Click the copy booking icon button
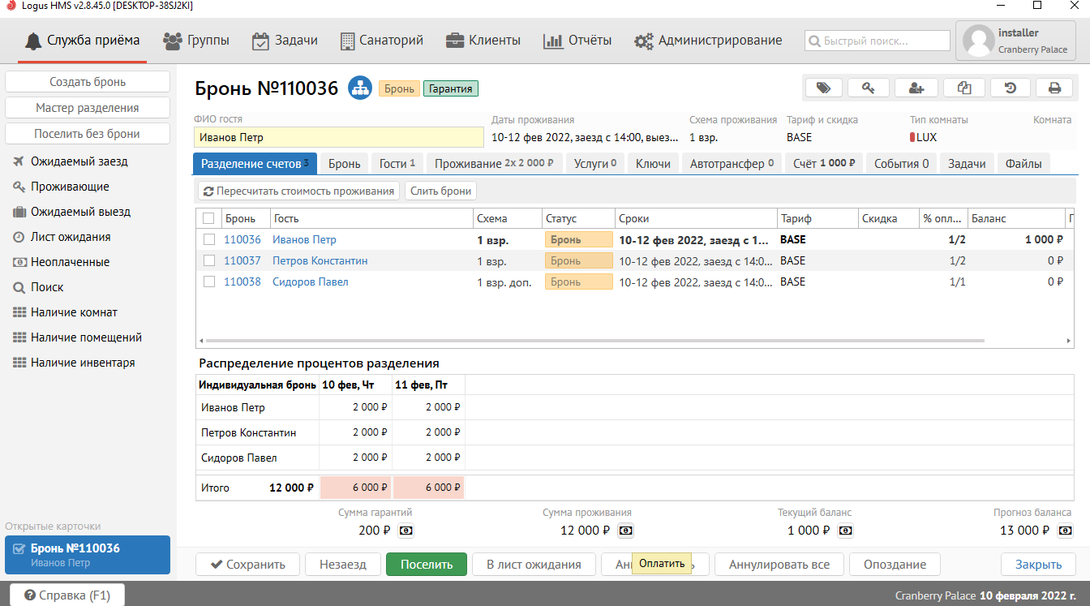1090x606 pixels. (963, 88)
